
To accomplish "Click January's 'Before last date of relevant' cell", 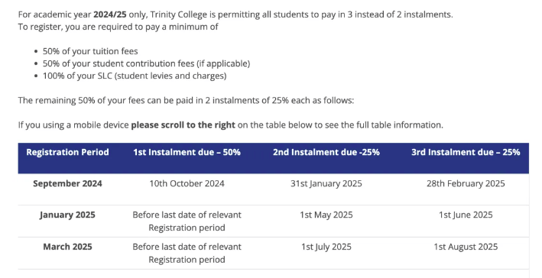I will pyautogui.click(x=187, y=221).
